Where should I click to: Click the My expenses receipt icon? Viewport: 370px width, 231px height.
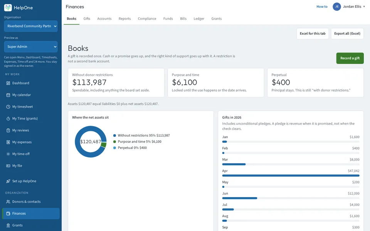(x=8, y=142)
